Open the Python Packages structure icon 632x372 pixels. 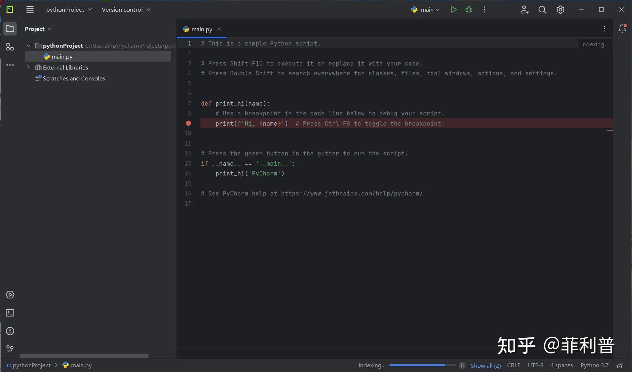click(x=10, y=47)
